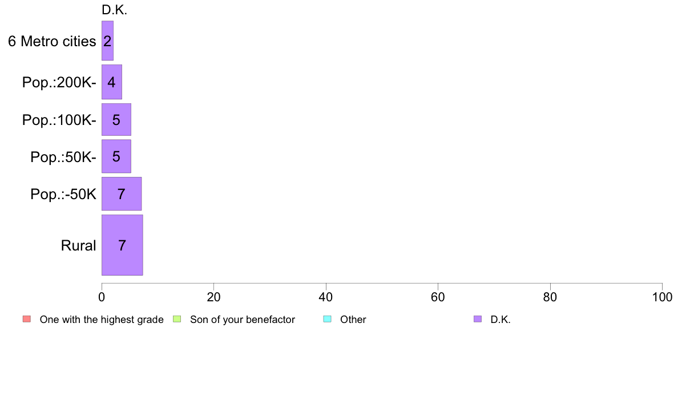This screenshot has height=420, width=678.
Task: Select the 'Pop.:-50K' bar with value 7
Action: [x=122, y=194]
